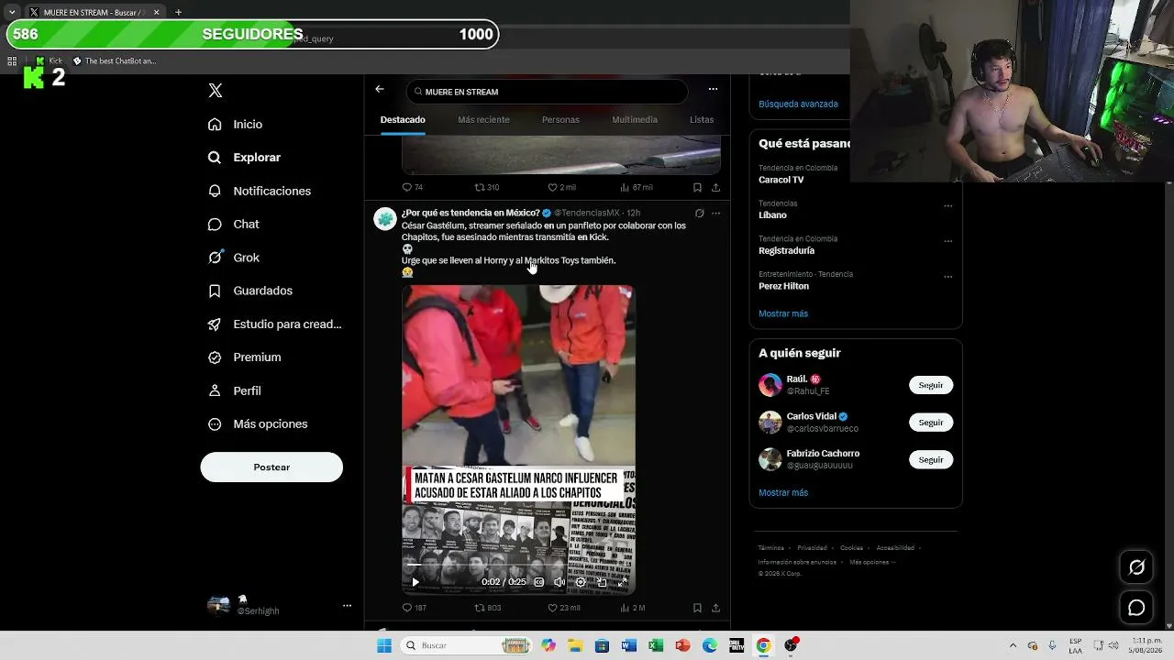Select the Destacado tab
Viewport: 1174px width, 660px height.
pos(403,120)
